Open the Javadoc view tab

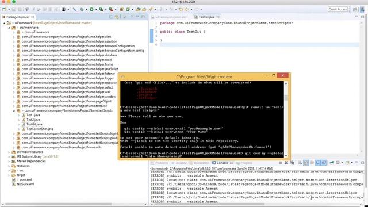pyautogui.click(x=179, y=163)
